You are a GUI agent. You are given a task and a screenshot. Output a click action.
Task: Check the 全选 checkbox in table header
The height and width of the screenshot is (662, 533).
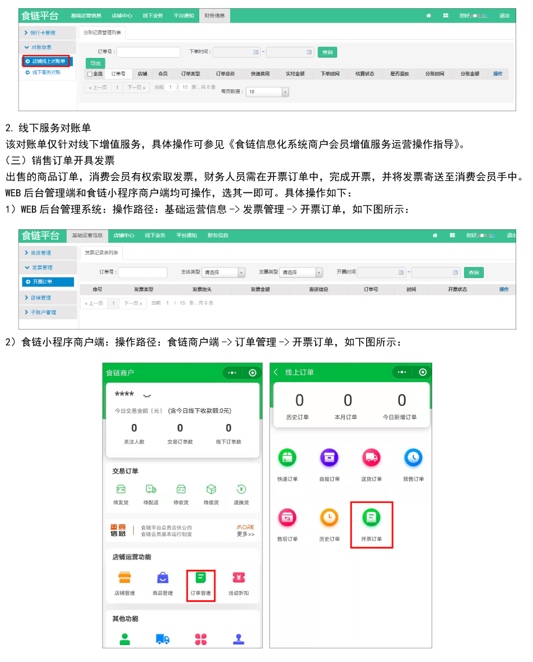[x=90, y=74]
